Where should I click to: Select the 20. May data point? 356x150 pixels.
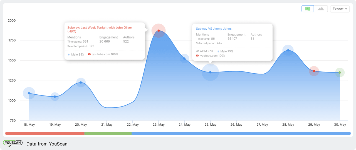pos(81,82)
